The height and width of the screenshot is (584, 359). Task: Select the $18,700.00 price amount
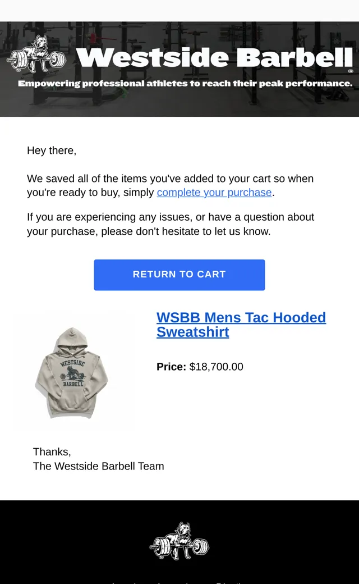point(216,367)
